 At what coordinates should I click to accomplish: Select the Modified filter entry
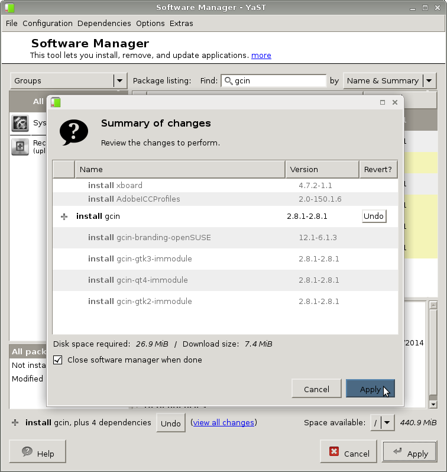coord(27,379)
